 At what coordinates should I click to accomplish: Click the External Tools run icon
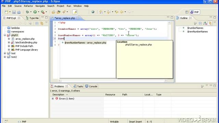43,12
